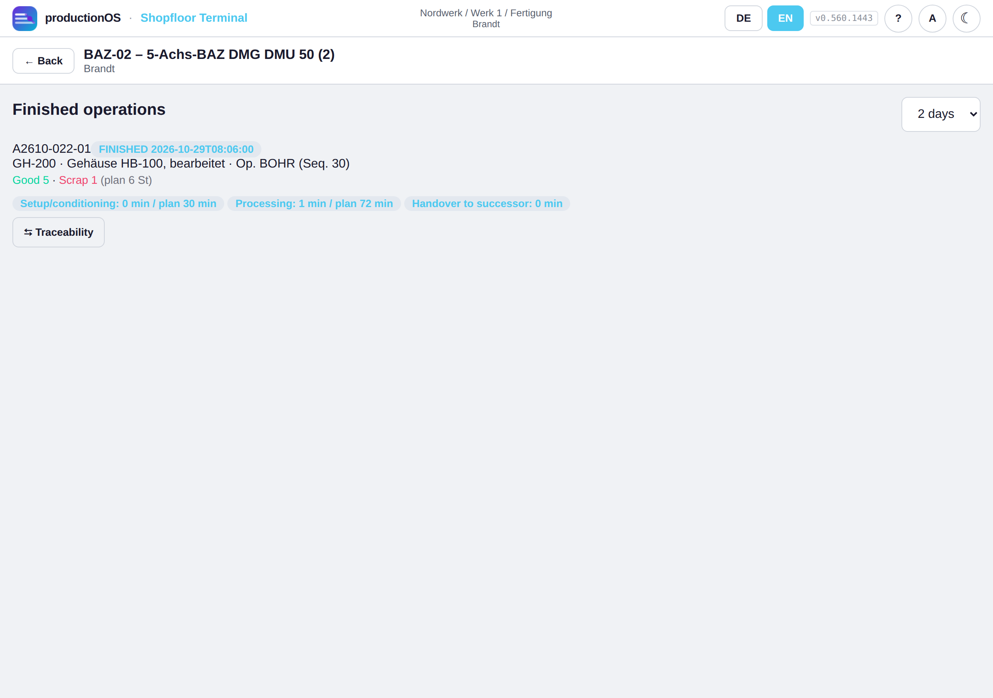
Task: Click the Good 5 quantity text
Action: click(x=31, y=180)
